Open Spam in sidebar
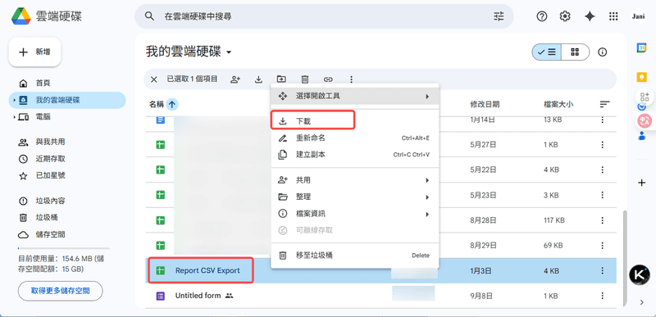This screenshot has width=656, height=317. (x=67, y=201)
